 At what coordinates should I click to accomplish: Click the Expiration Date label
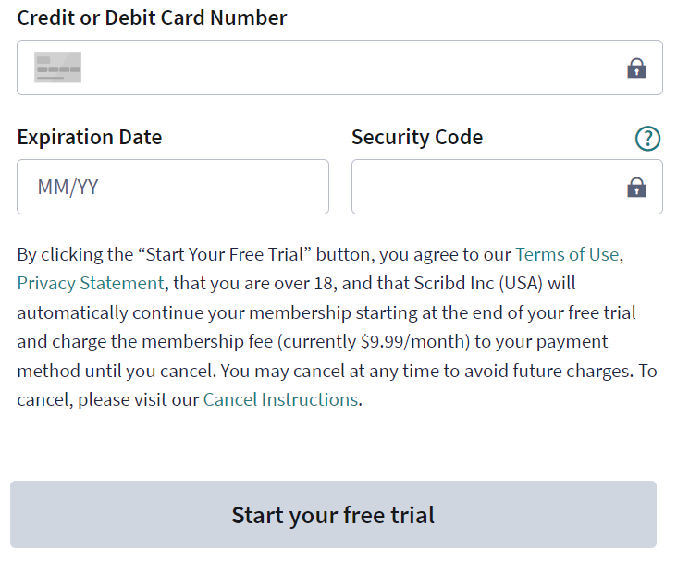point(90,137)
